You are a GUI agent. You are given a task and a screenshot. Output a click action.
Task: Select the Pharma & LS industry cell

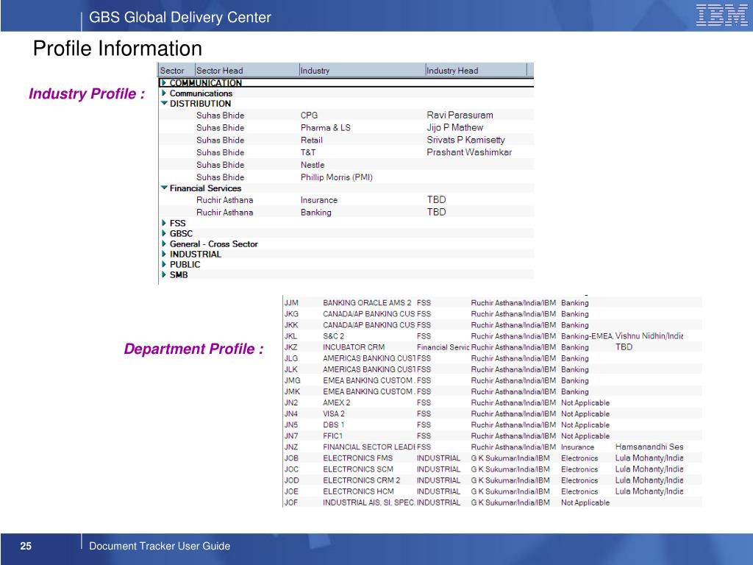point(326,128)
